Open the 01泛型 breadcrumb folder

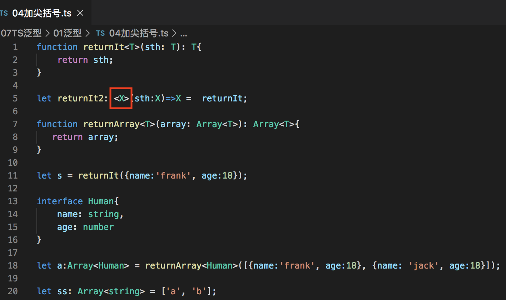pos(68,34)
